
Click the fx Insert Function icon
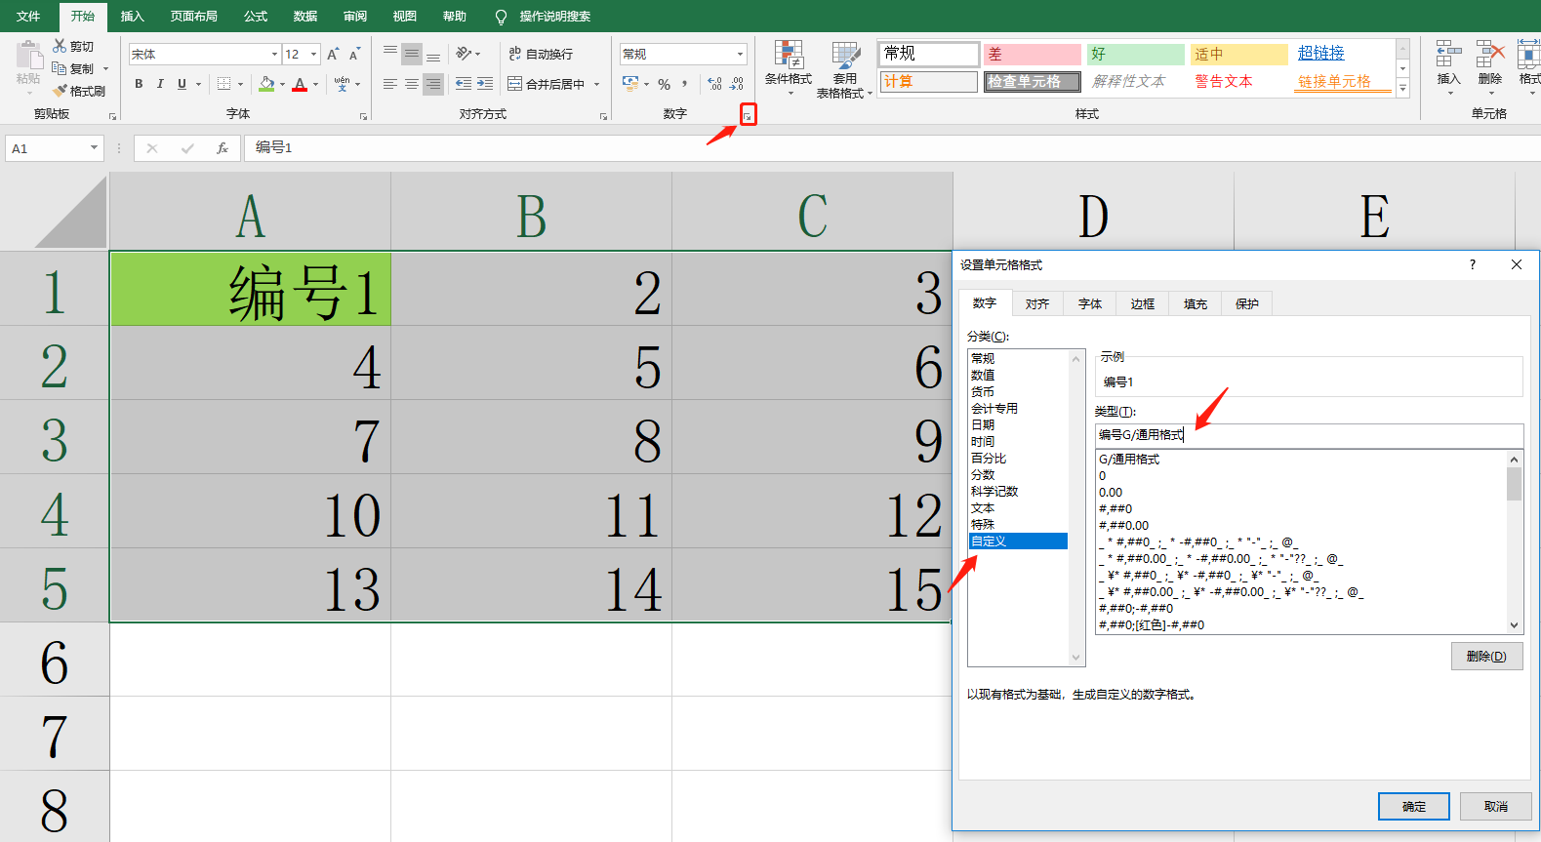(223, 148)
